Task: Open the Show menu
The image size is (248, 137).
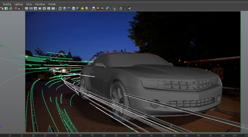Action: [29, 4]
